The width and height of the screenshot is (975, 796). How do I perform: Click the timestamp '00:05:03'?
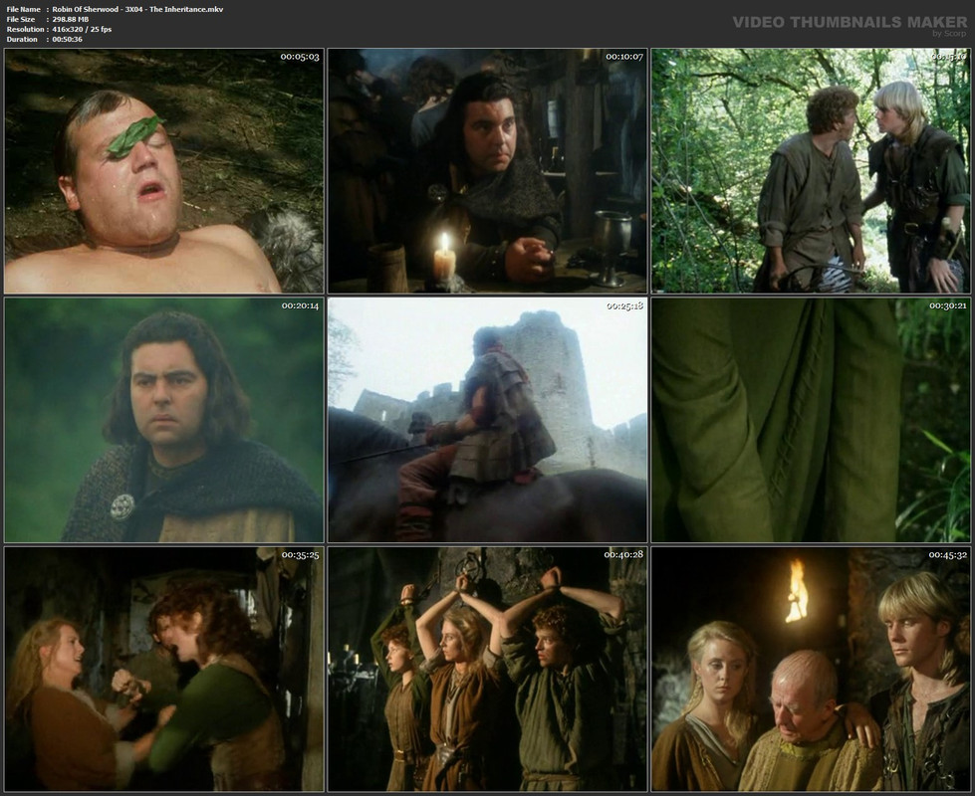coord(300,57)
